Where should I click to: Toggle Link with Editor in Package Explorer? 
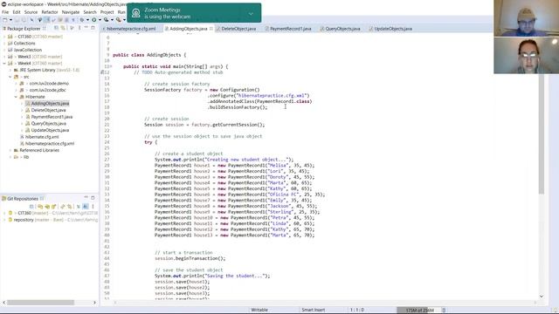(x=63, y=28)
